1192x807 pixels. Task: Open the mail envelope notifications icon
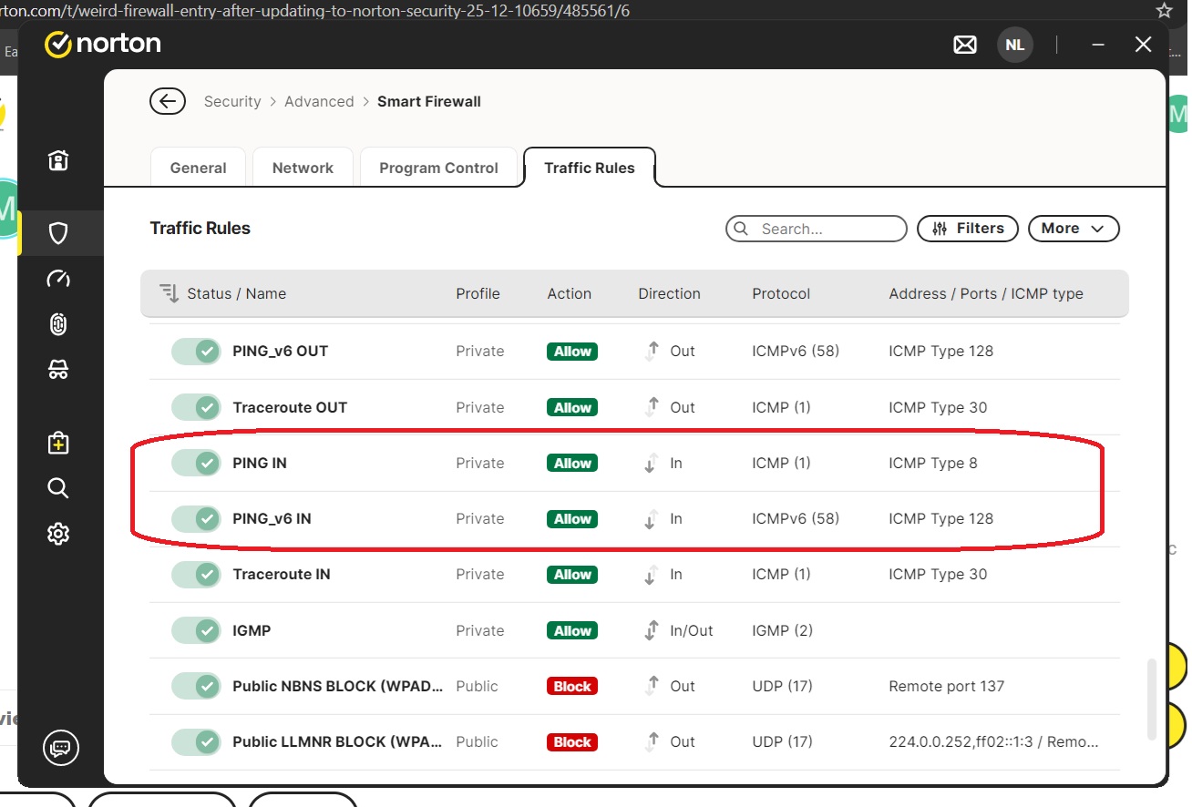pos(965,45)
